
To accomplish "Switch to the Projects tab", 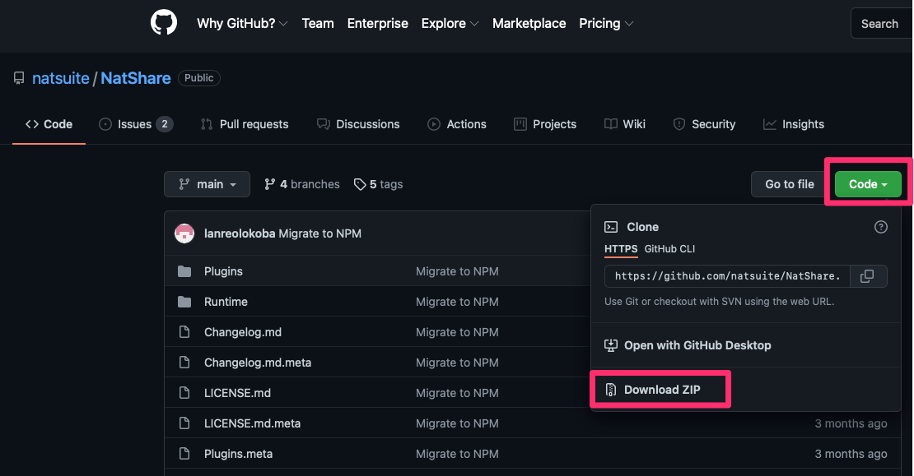I will coord(545,124).
